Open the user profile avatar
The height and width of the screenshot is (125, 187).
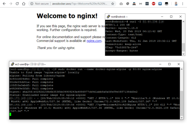pyautogui.click(x=176, y=4)
